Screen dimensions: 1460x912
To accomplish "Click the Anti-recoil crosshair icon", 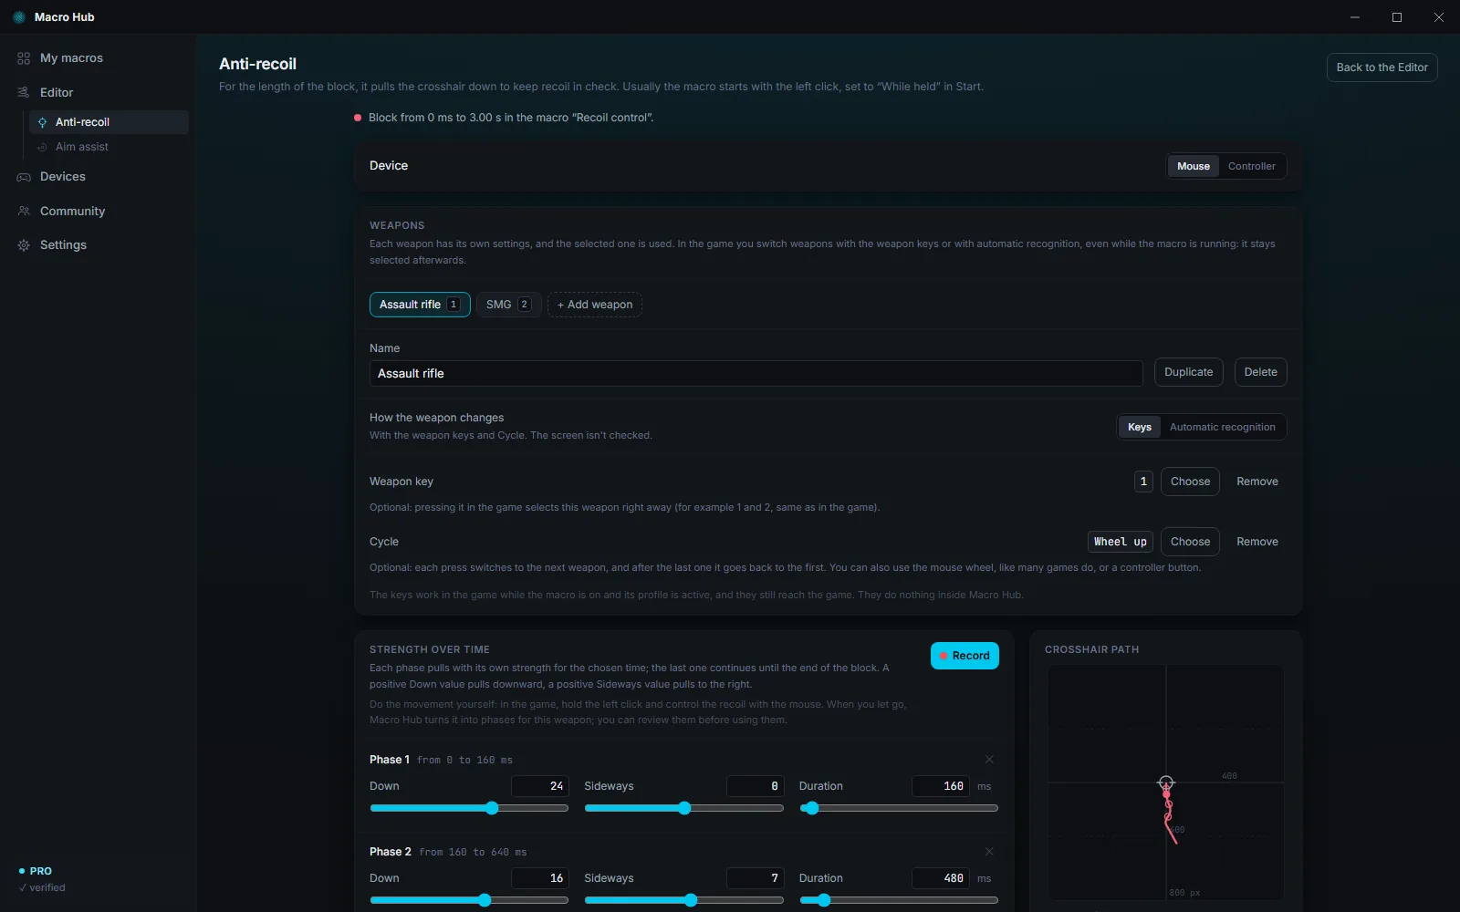I will click(42, 122).
